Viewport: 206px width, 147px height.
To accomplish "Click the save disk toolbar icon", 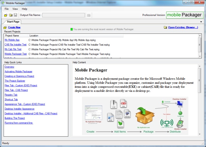I will 16,15.
